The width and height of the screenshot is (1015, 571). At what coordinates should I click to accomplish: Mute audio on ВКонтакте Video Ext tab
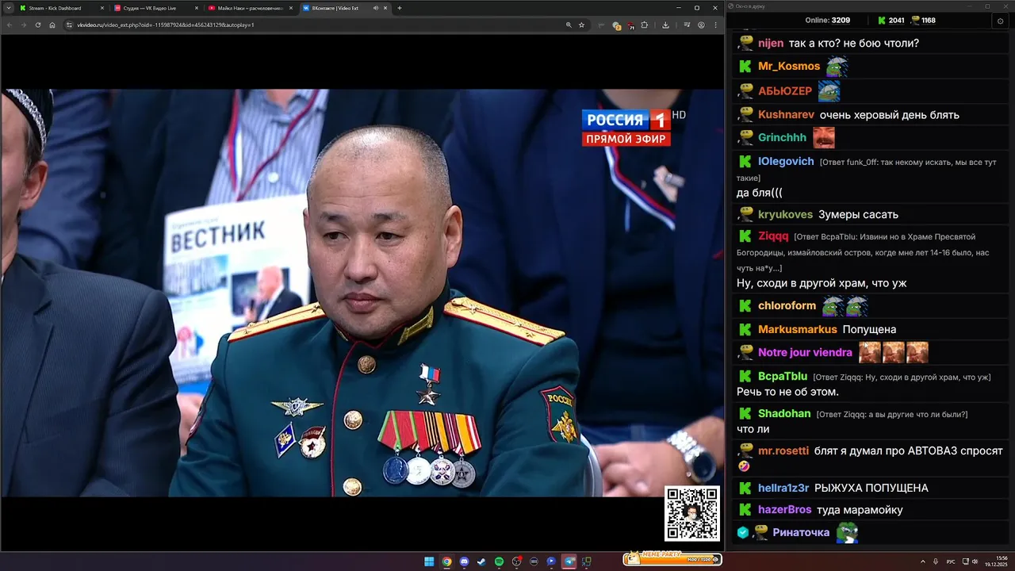375,8
